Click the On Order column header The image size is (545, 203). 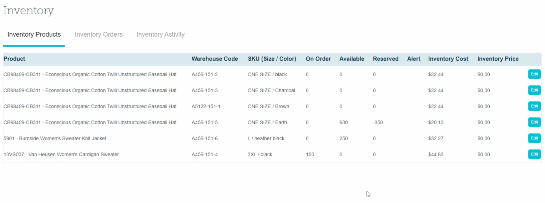318,59
